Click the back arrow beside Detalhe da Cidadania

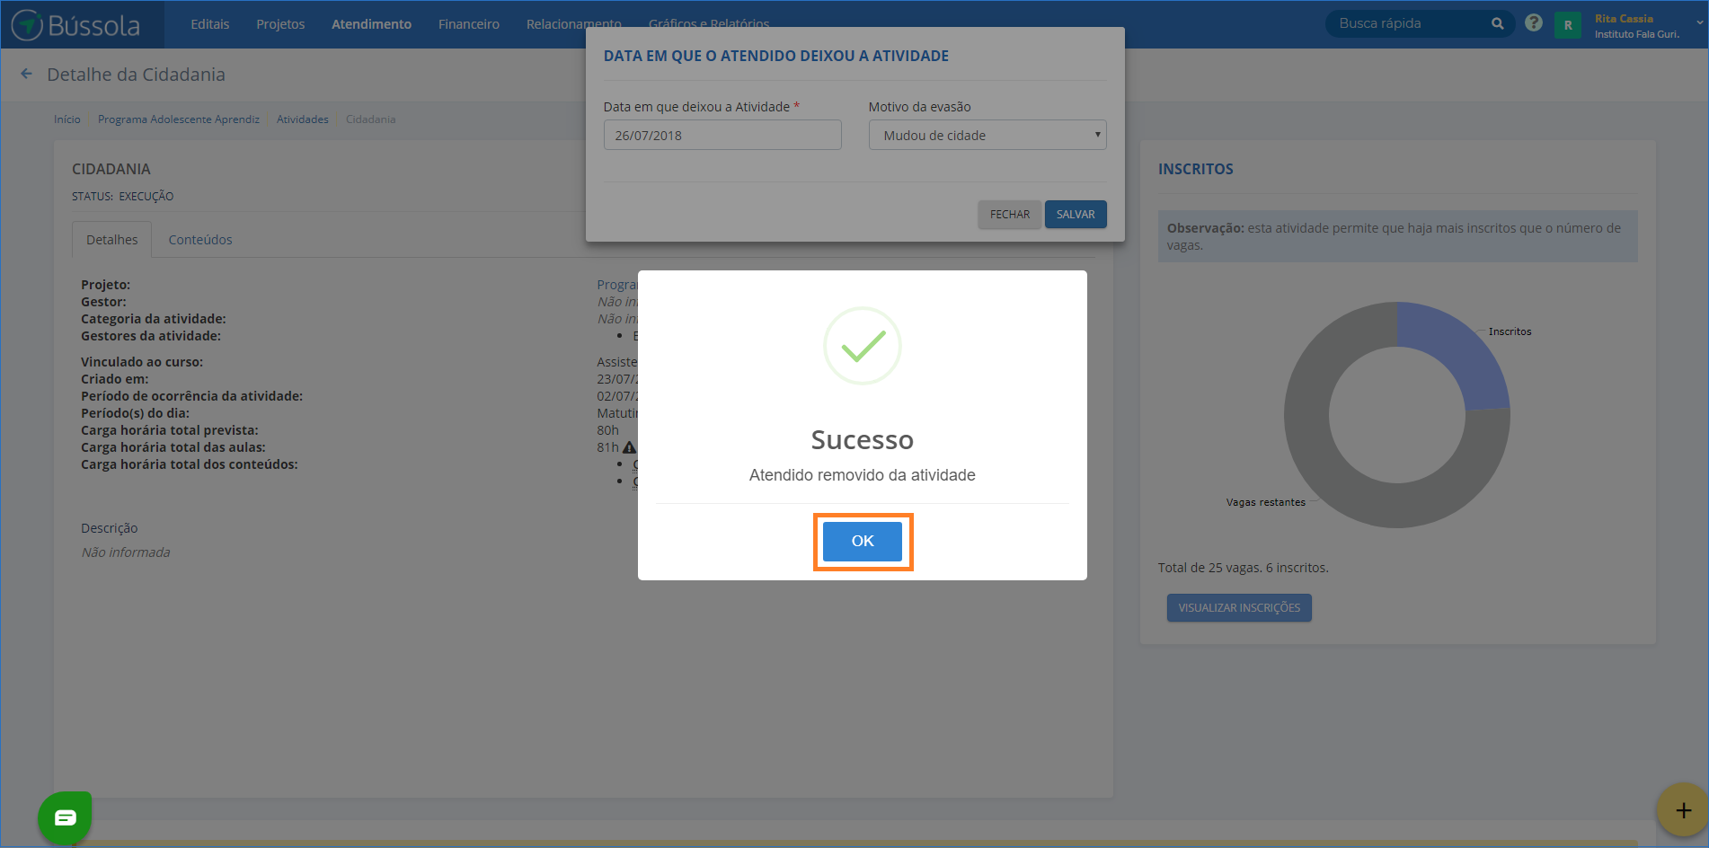pos(26,75)
